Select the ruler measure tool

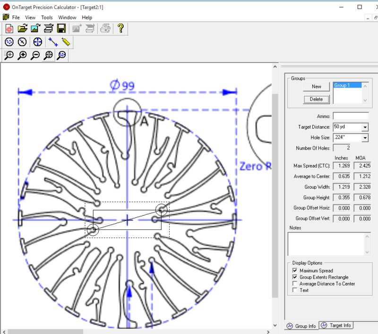click(66, 42)
